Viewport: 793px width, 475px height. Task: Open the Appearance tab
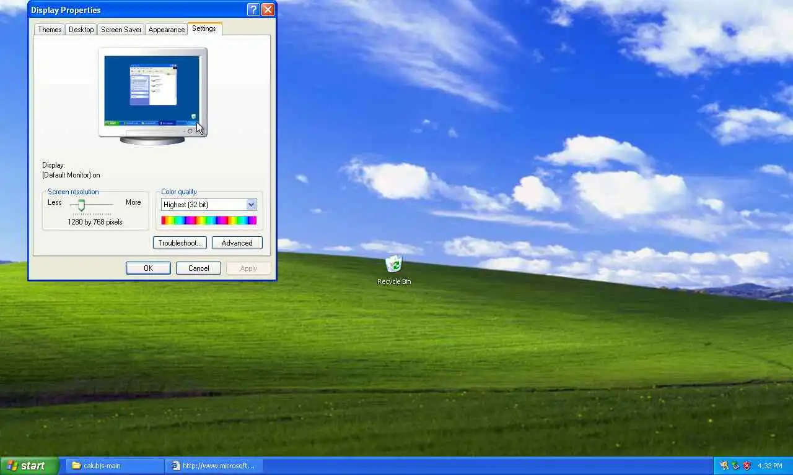click(166, 29)
